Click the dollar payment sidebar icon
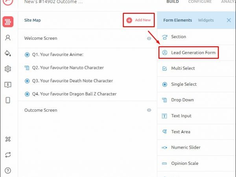236x177 pixels. click(8, 85)
